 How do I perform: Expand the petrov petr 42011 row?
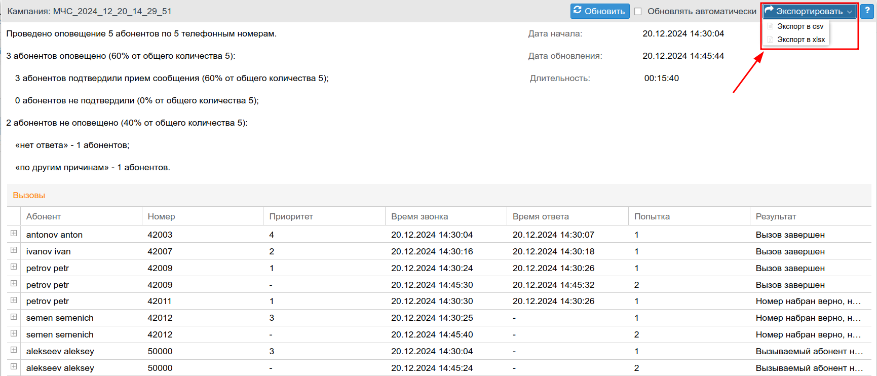click(14, 300)
